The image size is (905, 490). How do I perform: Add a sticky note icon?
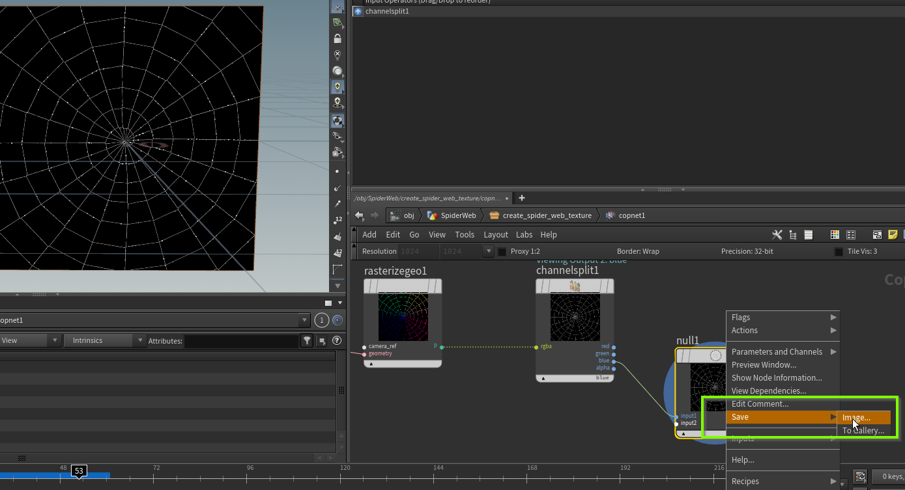(893, 235)
